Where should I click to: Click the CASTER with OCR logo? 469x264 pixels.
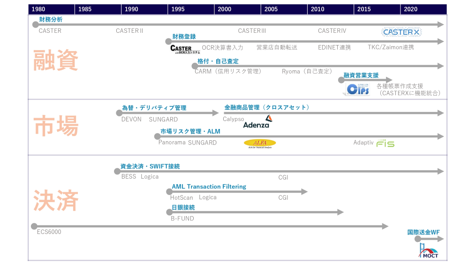(x=185, y=49)
